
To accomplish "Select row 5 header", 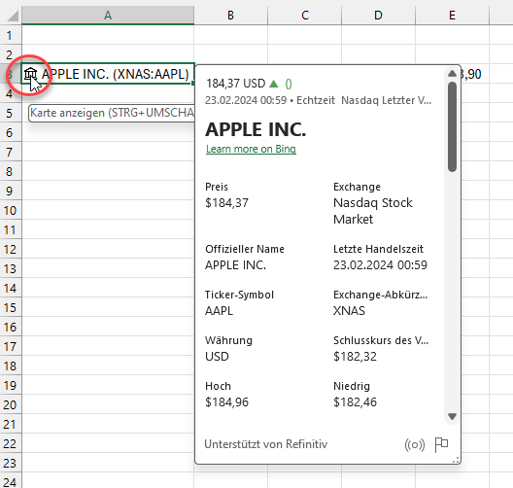I will pyautogui.click(x=10, y=113).
